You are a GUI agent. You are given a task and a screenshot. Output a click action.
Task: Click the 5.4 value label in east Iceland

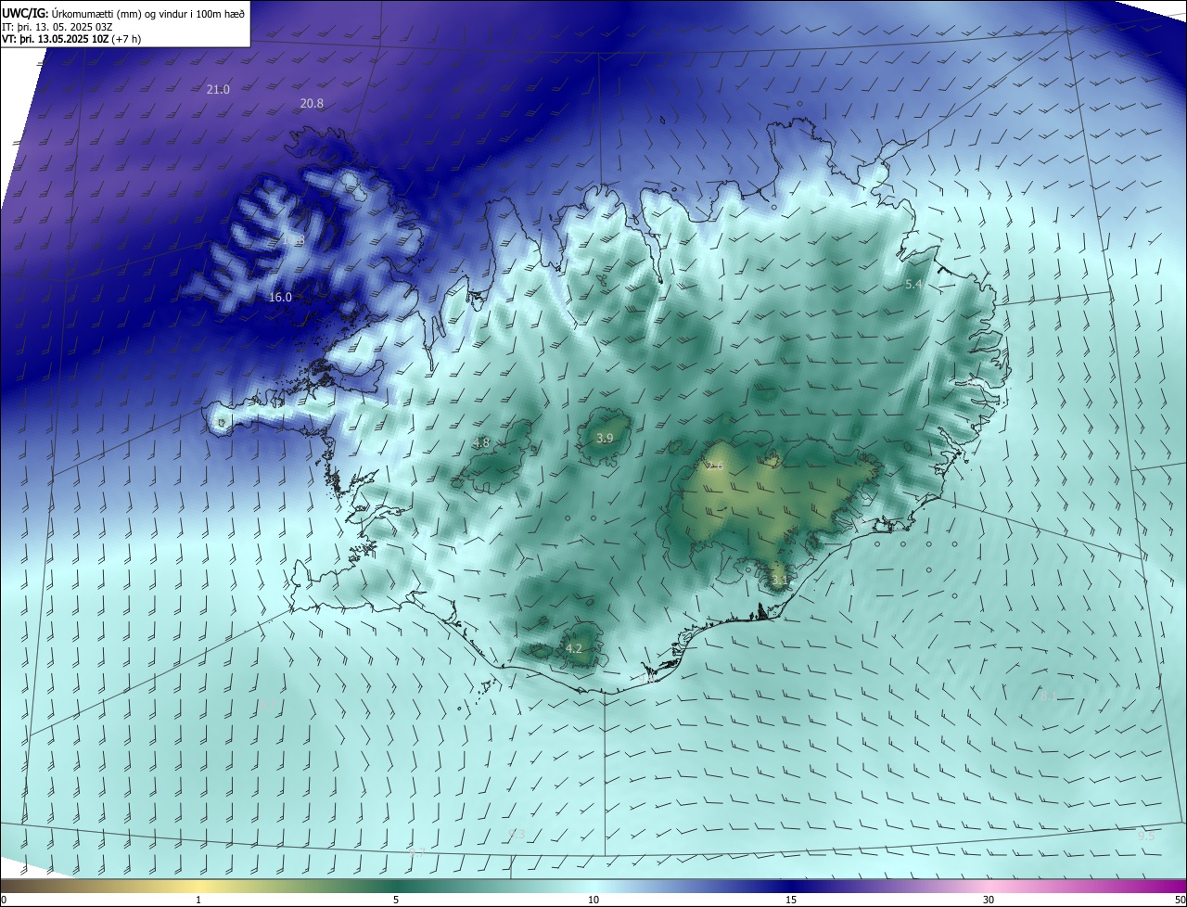913,285
